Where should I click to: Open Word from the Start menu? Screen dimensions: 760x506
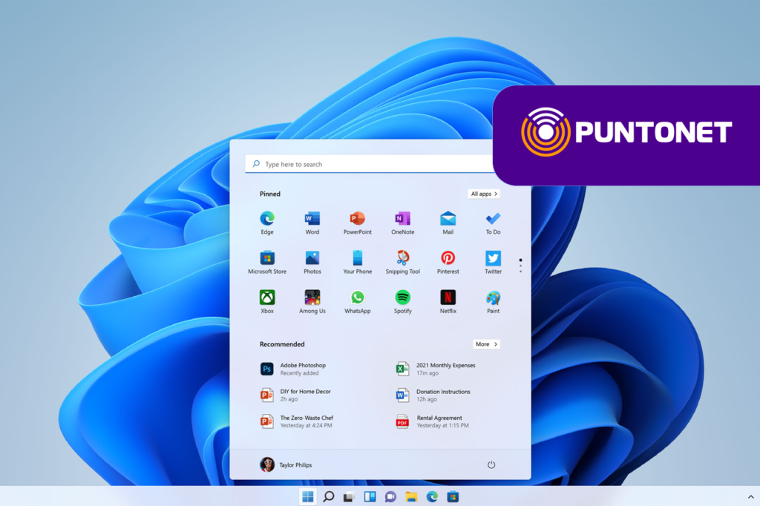point(312,219)
